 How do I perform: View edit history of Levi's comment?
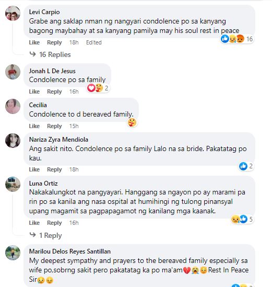point(94,42)
